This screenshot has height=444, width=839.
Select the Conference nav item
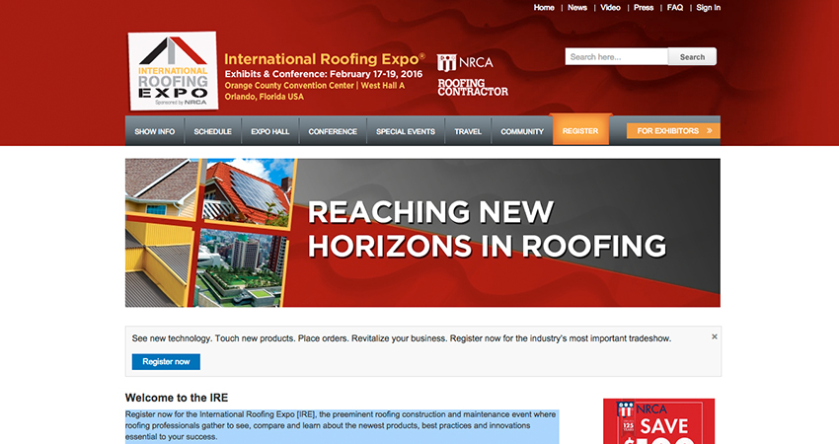[333, 131]
